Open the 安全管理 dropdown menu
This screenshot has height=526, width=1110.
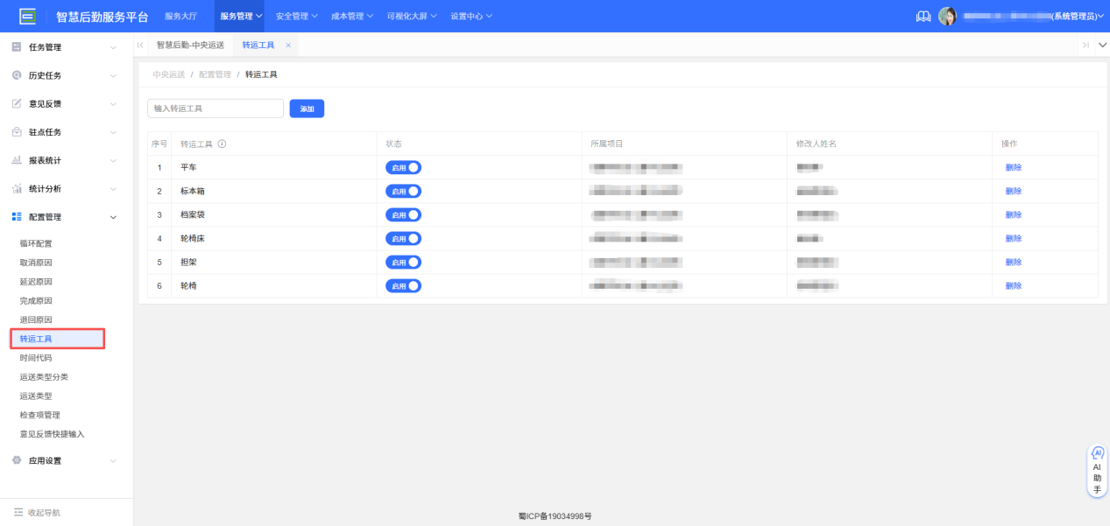296,17
